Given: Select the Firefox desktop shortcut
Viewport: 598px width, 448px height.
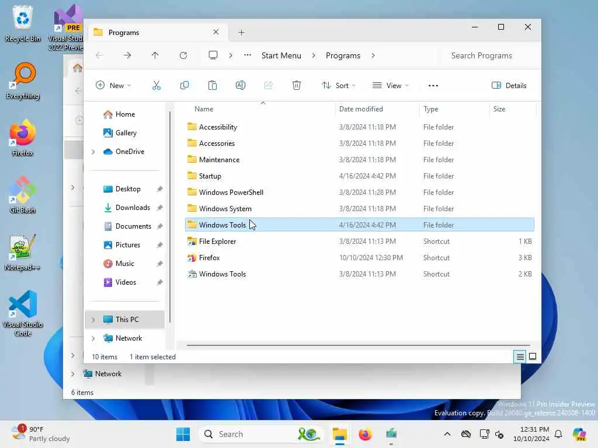Looking at the screenshot, I should point(23,138).
